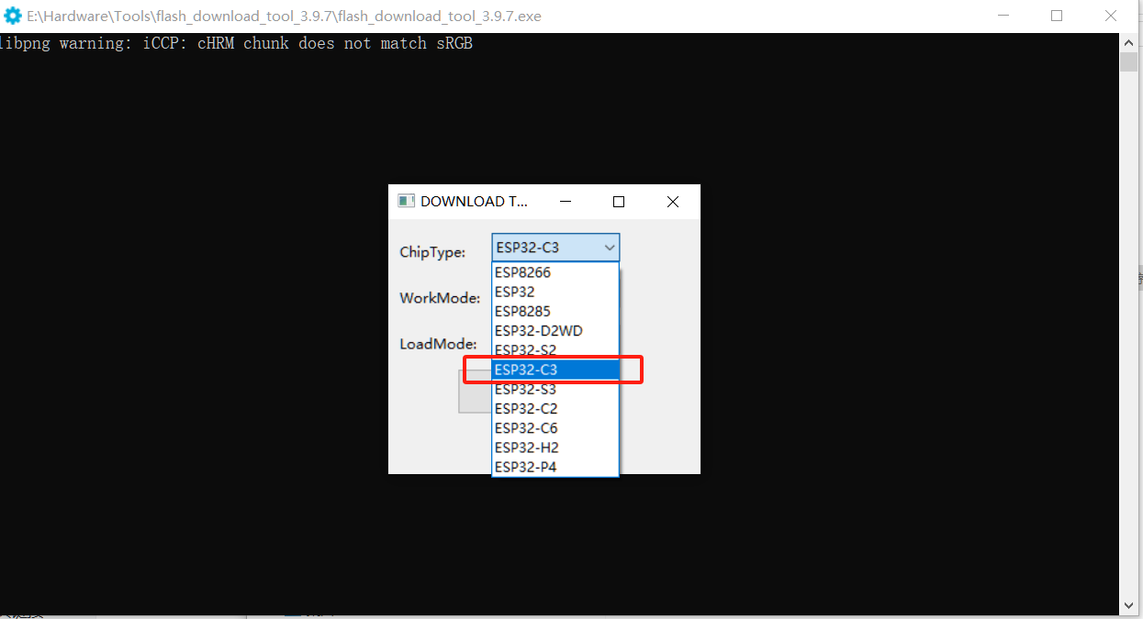Close the DOWNLOAD TOOL dialog
Screen dimensions: 1143x619
[672, 202]
